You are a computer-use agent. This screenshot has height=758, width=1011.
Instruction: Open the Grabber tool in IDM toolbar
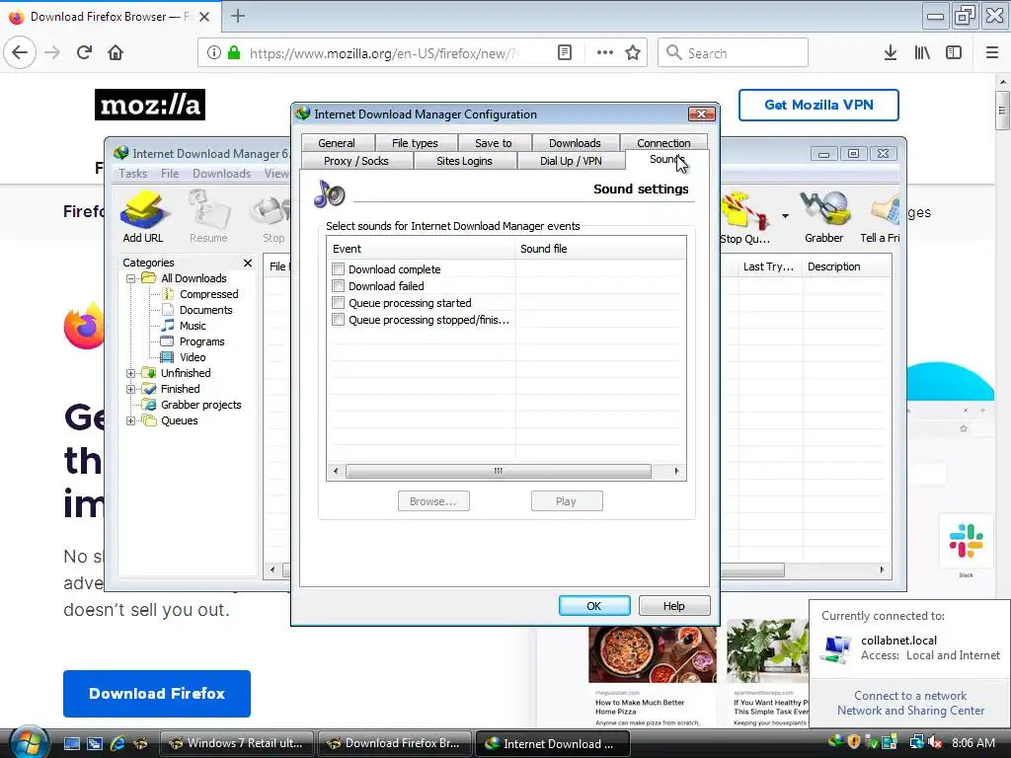click(x=823, y=218)
